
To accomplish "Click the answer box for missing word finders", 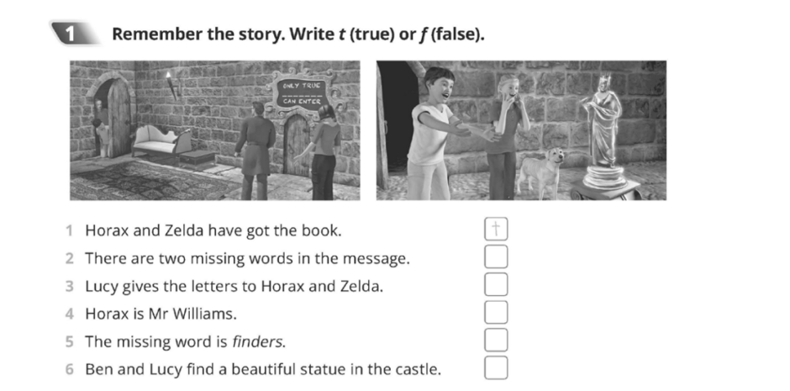I will [x=496, y=340].
